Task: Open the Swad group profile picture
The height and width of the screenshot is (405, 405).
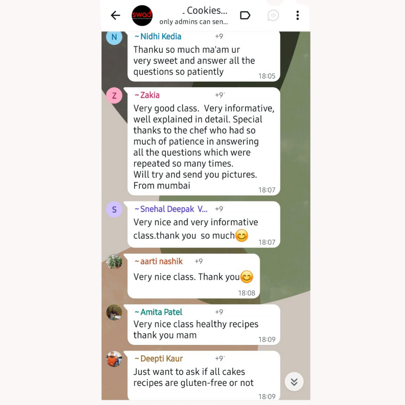Action: coord(142,15)
